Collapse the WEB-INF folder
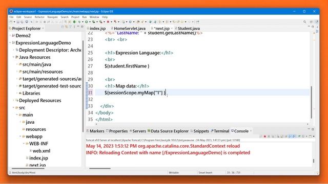This screenshot has height=184, width=328. click(x=24, y=144)
